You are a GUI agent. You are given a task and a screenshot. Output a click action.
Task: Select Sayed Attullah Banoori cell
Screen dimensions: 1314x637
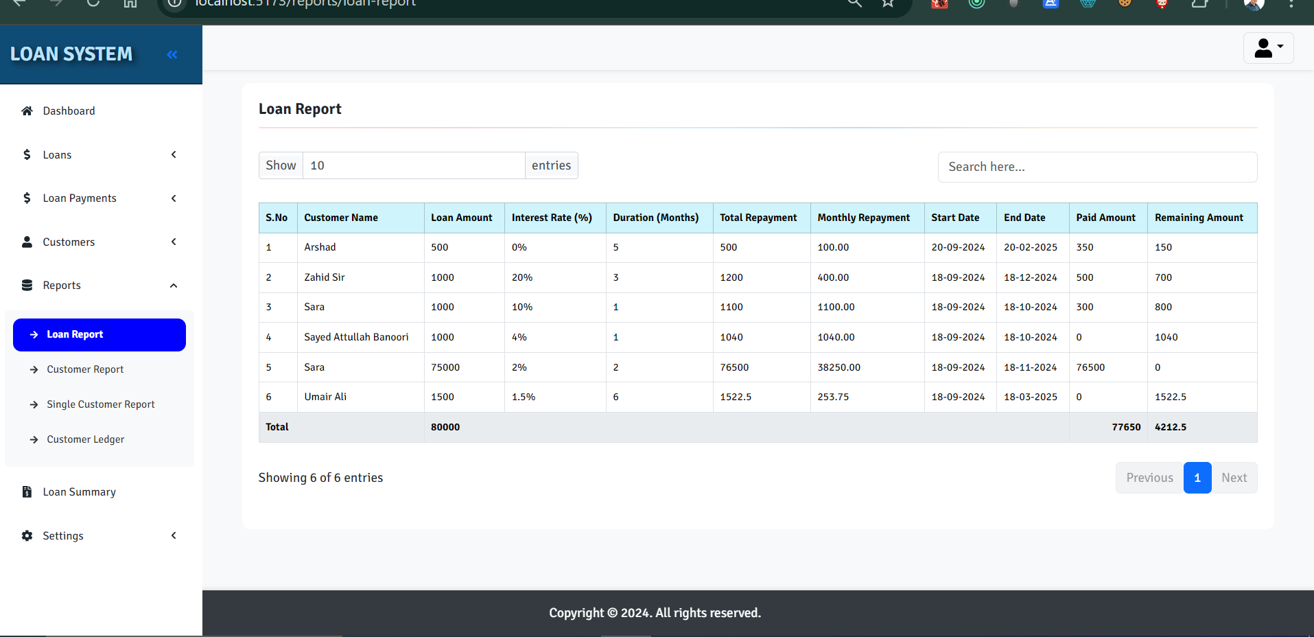tap(361, 337)
